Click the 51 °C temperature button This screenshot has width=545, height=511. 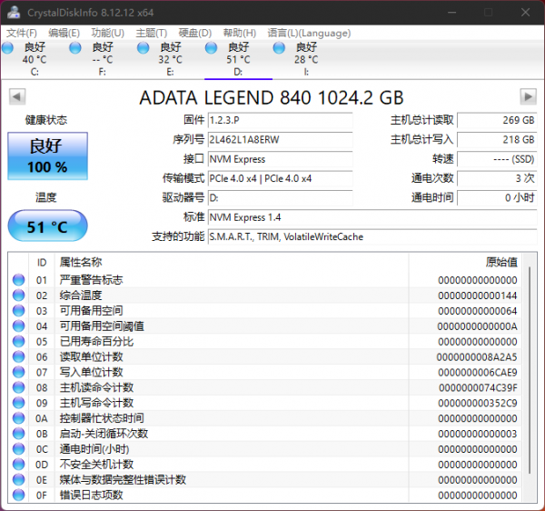47,225
